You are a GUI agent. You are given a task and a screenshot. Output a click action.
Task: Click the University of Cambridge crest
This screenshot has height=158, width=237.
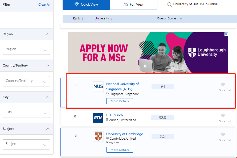[x=98, y=136]
